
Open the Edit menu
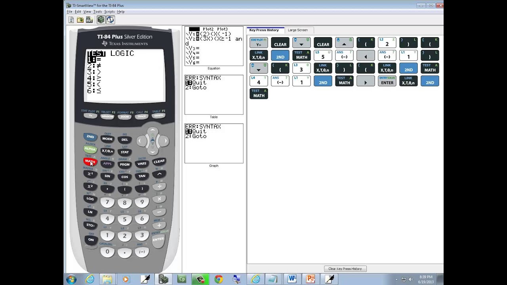point(78,12)
